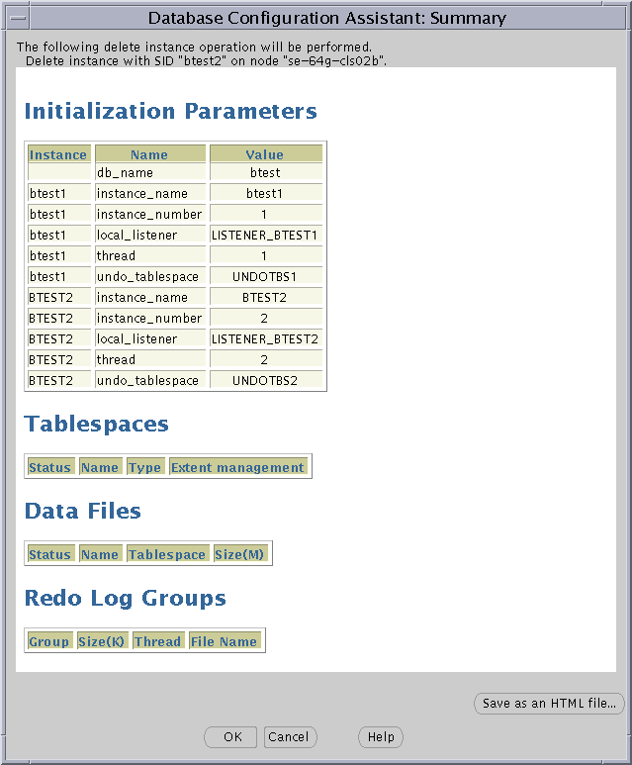This screenshot has height=765, width=632.
Task: Click the Type header in the Tablespaces table
Action: tap(144, 467)
